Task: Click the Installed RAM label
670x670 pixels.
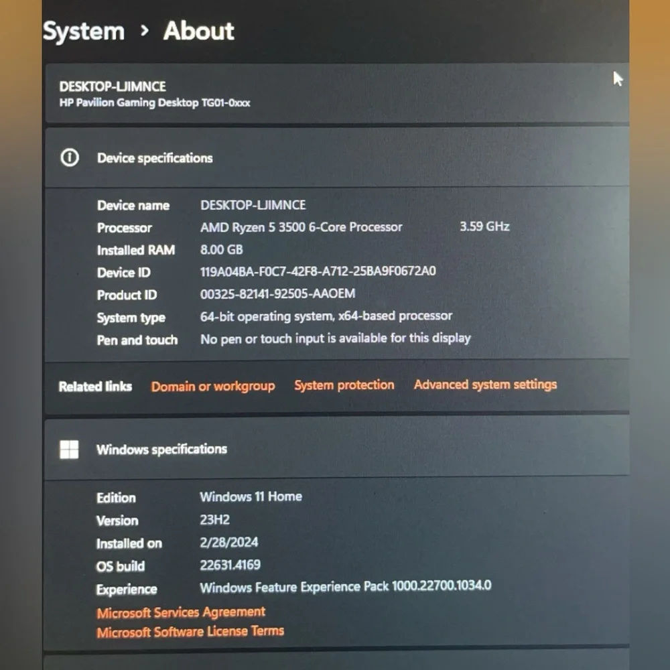Action: coord(136,250)
